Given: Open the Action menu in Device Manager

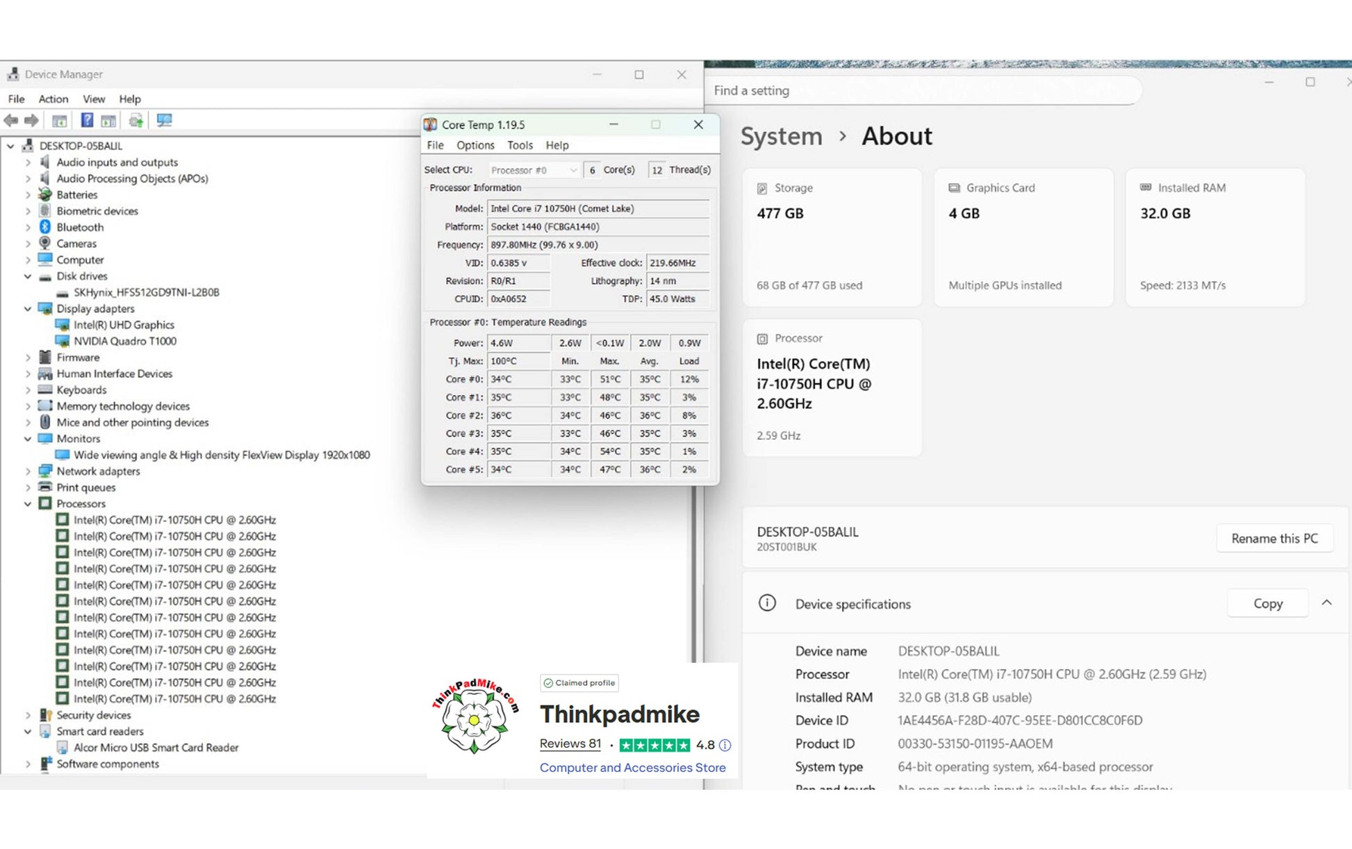Looking at the screenshot, I should pyautogui.click(x=53, y=99).
